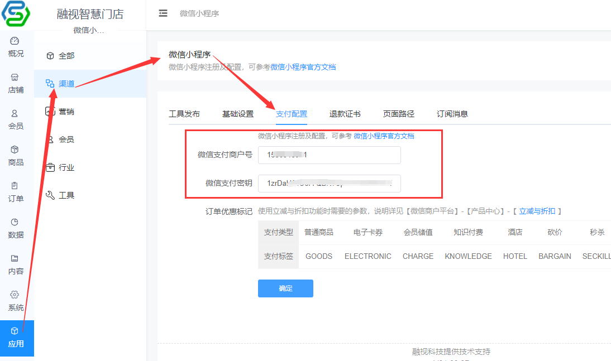Click the 酒店 payment type cell
The height and width of the screenshot is (361, 611).
[515, 233]
